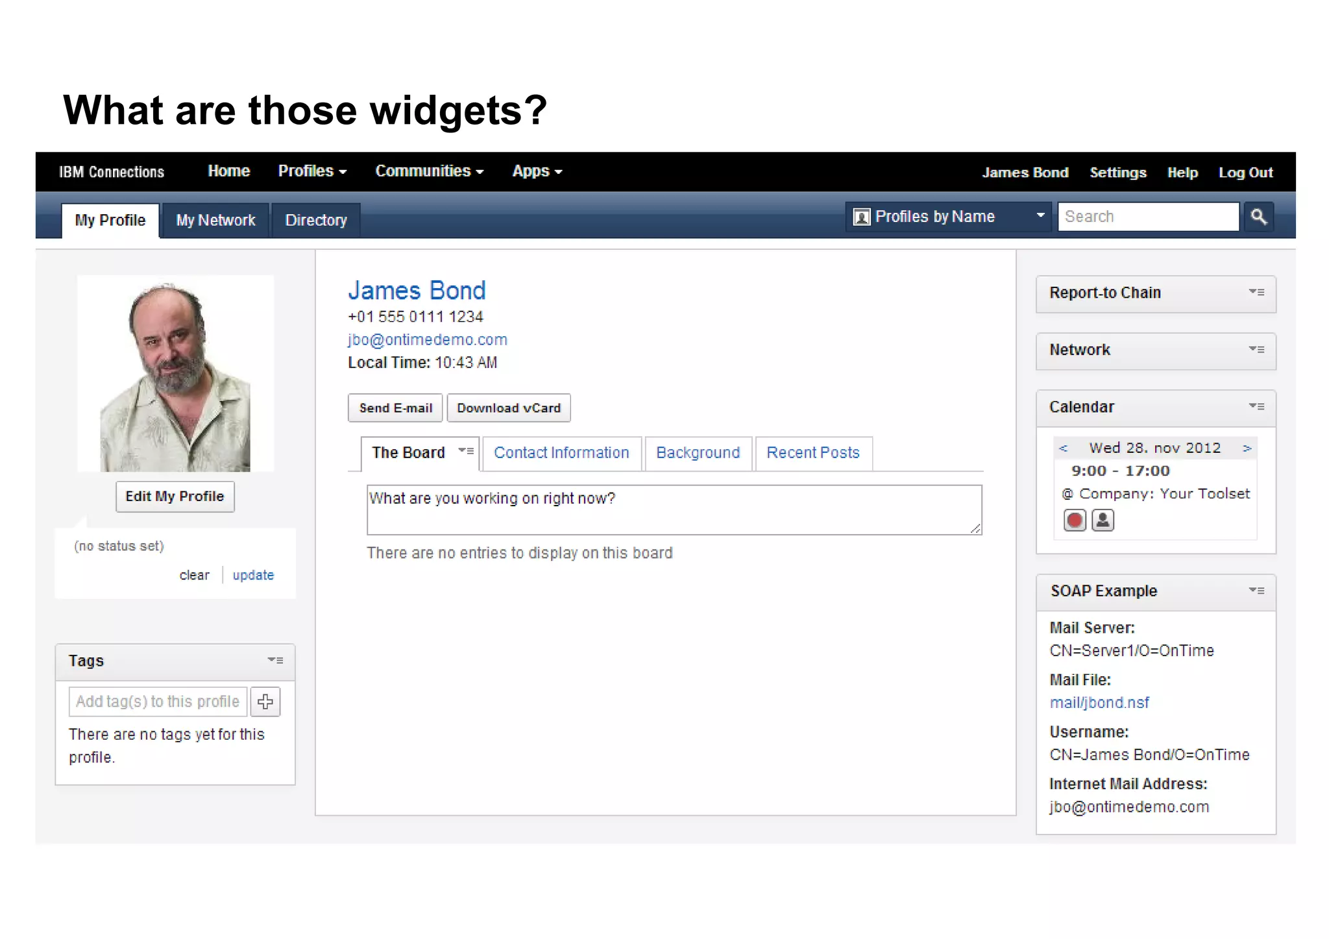This screenshot has height=939, width=1329.
Task: Click the person icon in Calendar widget
Action: (x=1103, y=520)
